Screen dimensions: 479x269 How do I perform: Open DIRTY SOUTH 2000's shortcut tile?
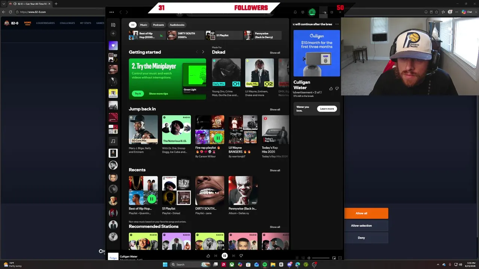coord(186,35)
